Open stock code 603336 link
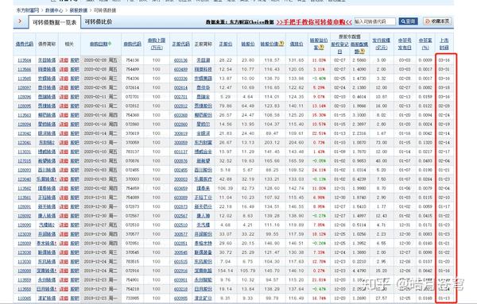477x304 pixels. pyautogui.click(x=180, y=79)
